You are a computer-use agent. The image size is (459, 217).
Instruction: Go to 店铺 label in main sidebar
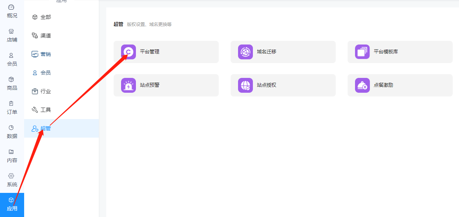point(12,40)
